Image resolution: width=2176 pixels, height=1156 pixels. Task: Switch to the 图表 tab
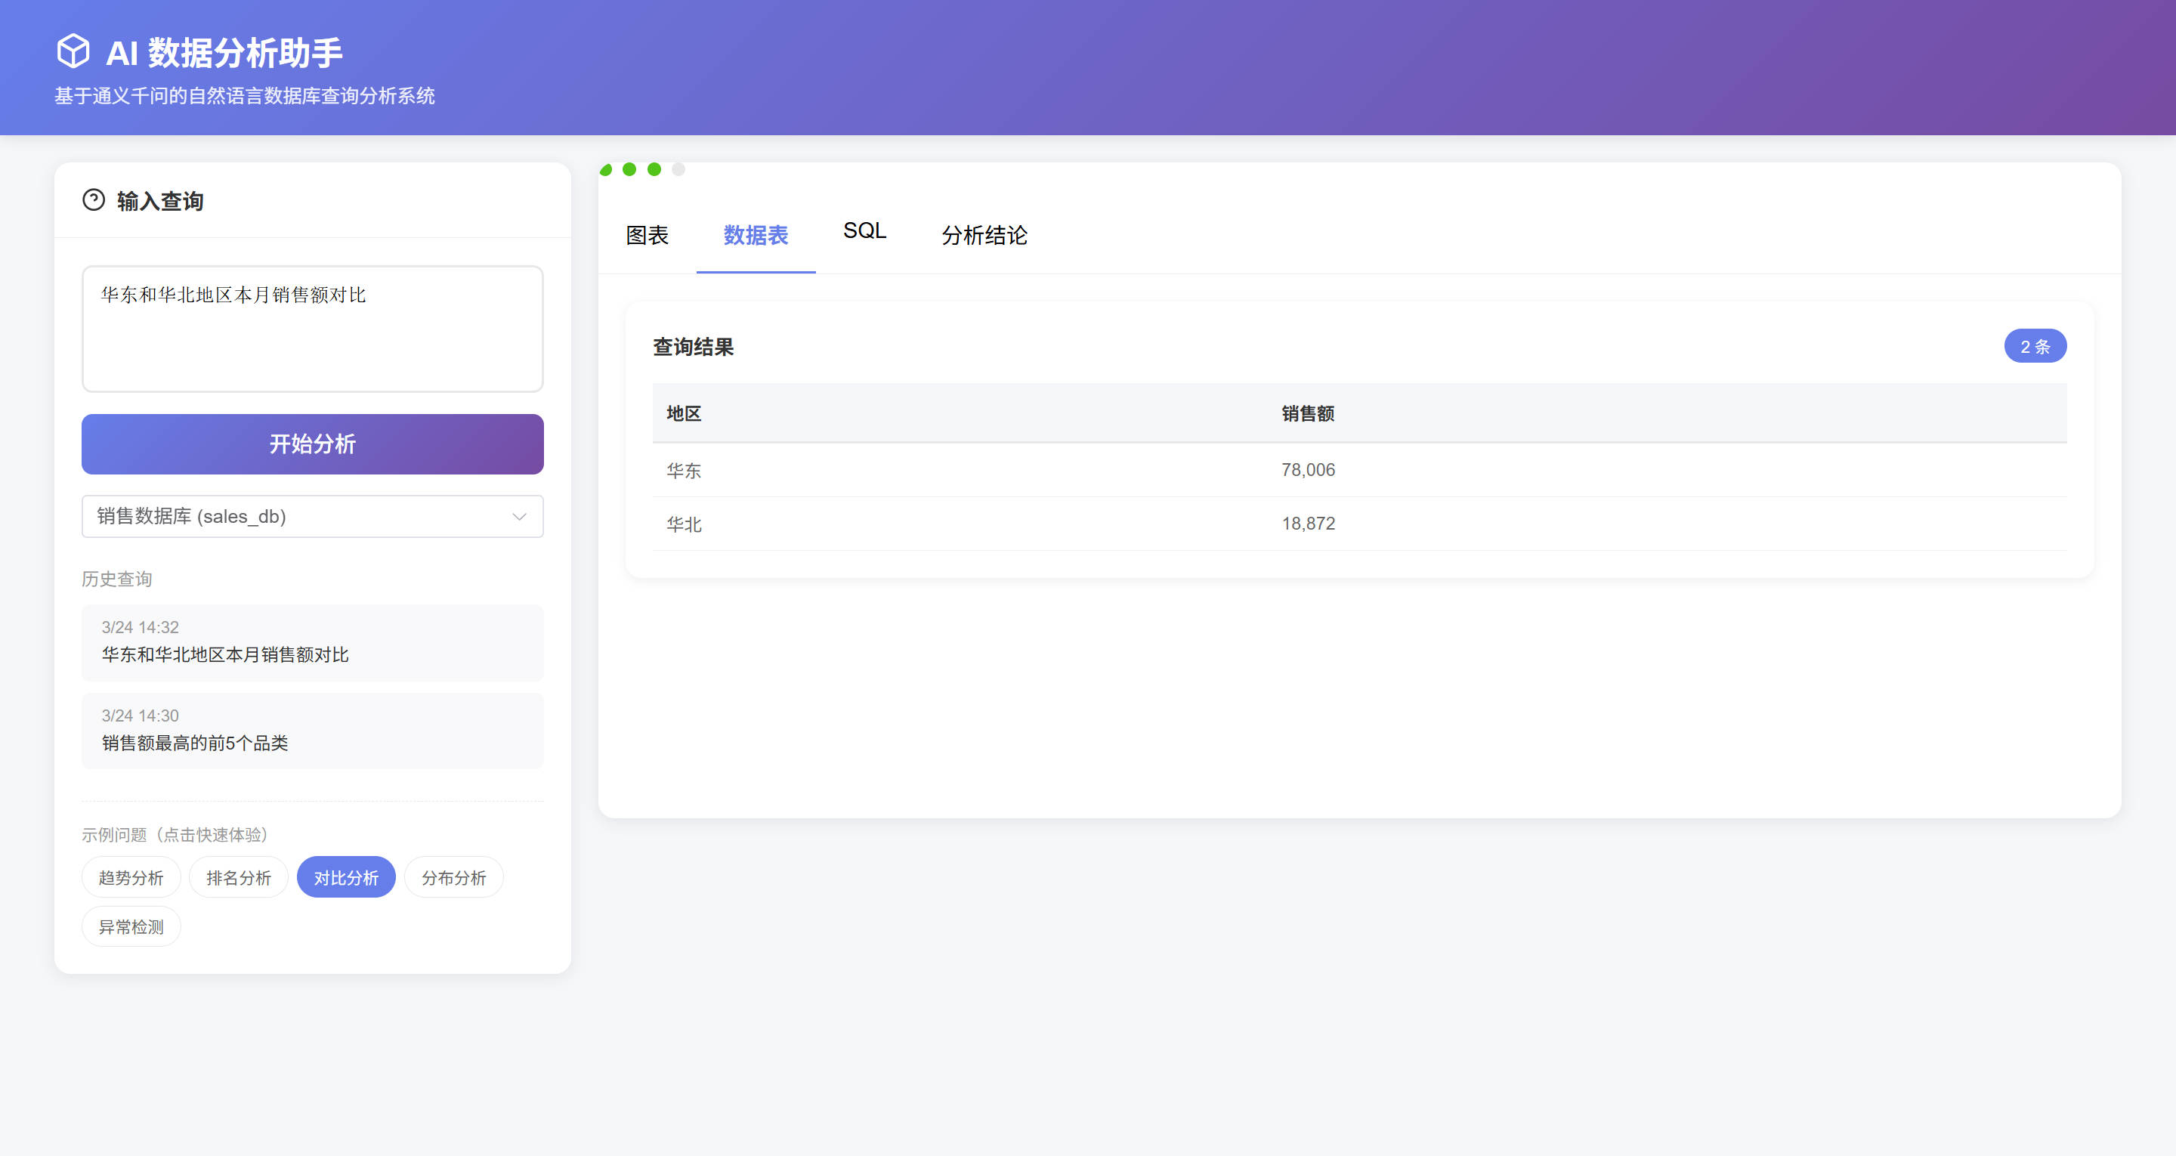pos(647,235)
